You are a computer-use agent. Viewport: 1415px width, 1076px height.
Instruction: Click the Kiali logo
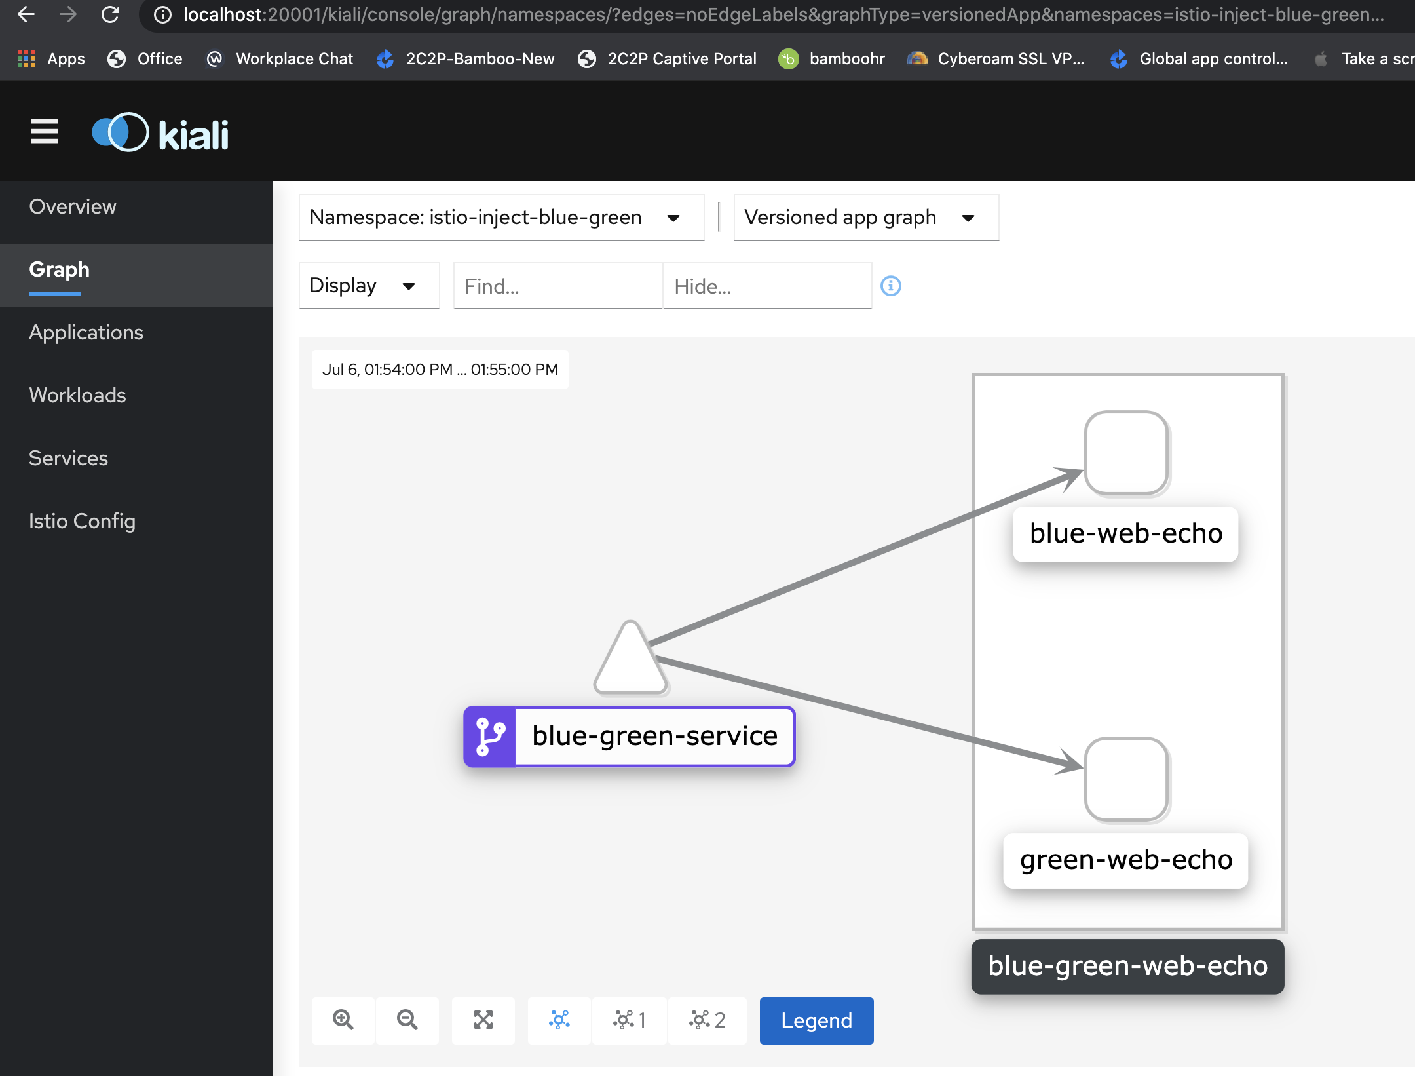(x=161, y=133)
